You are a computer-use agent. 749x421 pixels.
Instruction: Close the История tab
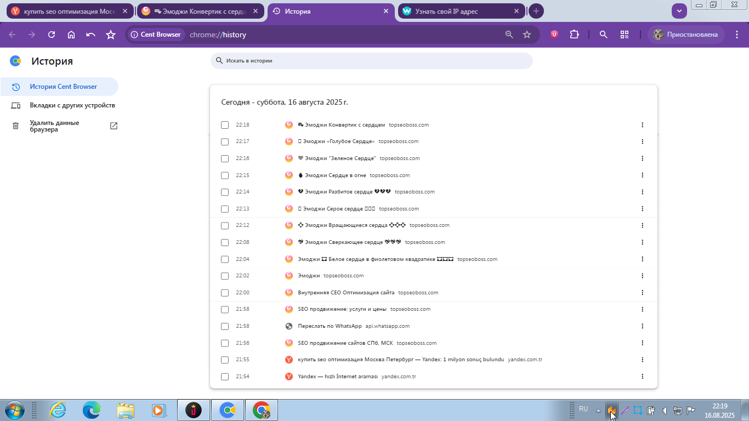click(386, 11)
